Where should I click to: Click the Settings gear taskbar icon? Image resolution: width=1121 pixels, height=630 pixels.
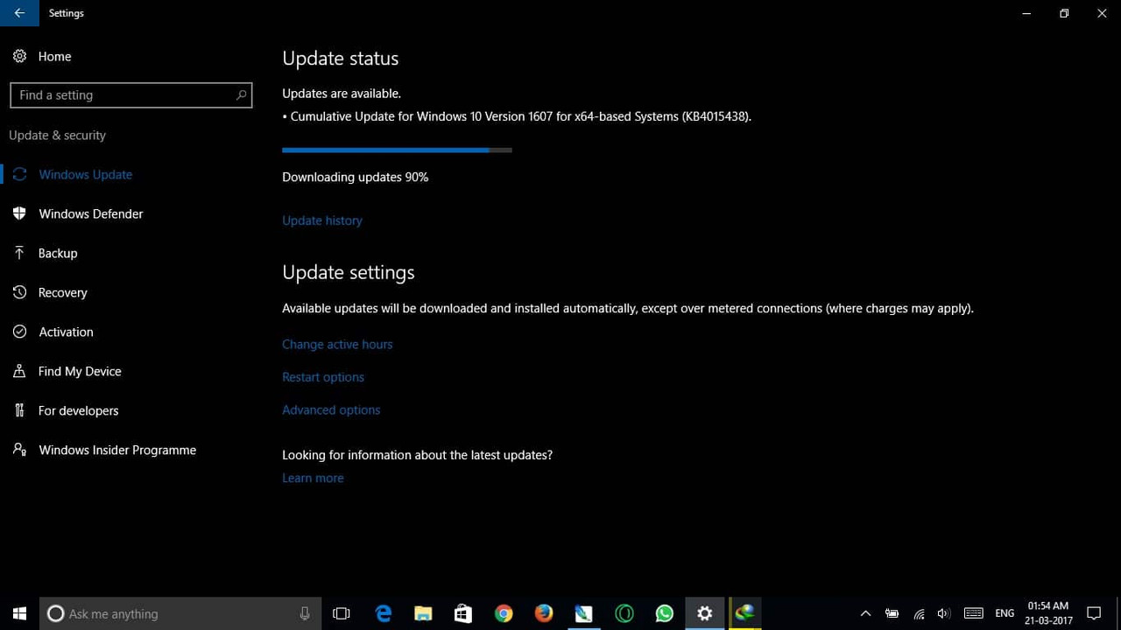coord(705,613)
